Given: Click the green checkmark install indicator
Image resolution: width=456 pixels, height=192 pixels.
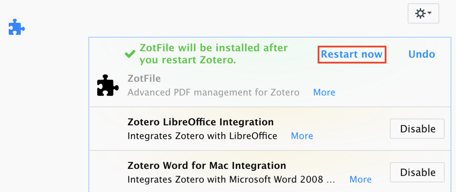Looking at the screenshot, I should tap(130, 54).
